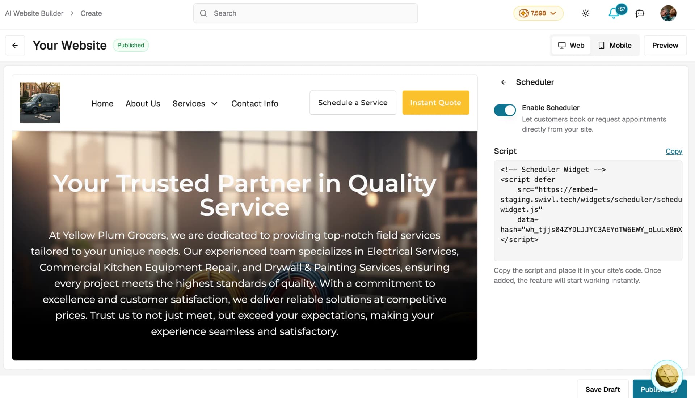Click the Yellow Plum Grocers hero paragraph

pyautogui.click(x=244, y=283)
